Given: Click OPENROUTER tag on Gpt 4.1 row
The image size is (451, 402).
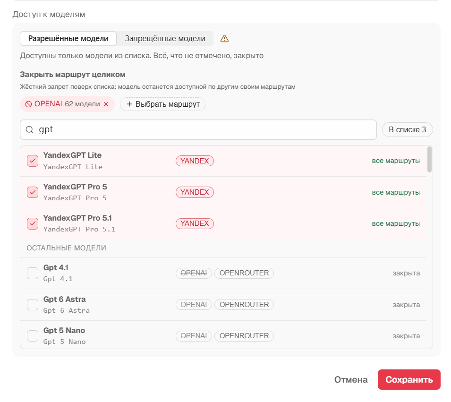Looking at the screenshot, I should (244, 273).
